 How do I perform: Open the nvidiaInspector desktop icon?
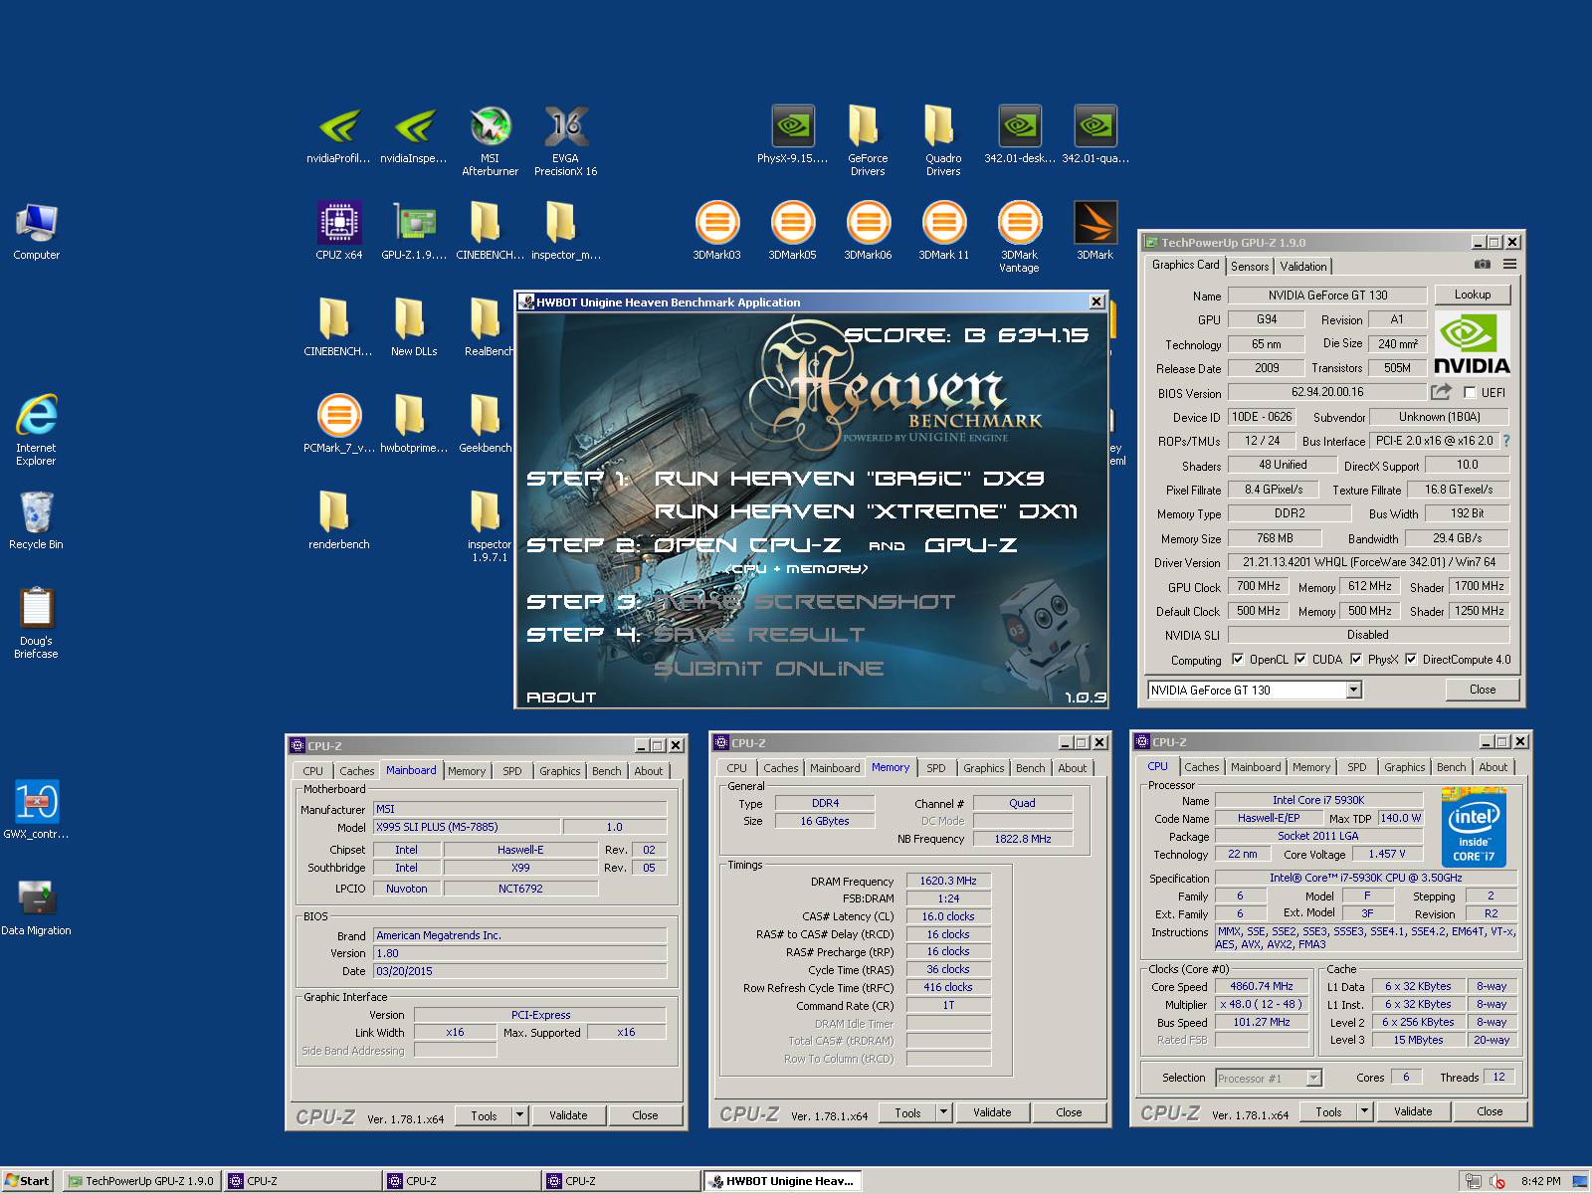414,136
